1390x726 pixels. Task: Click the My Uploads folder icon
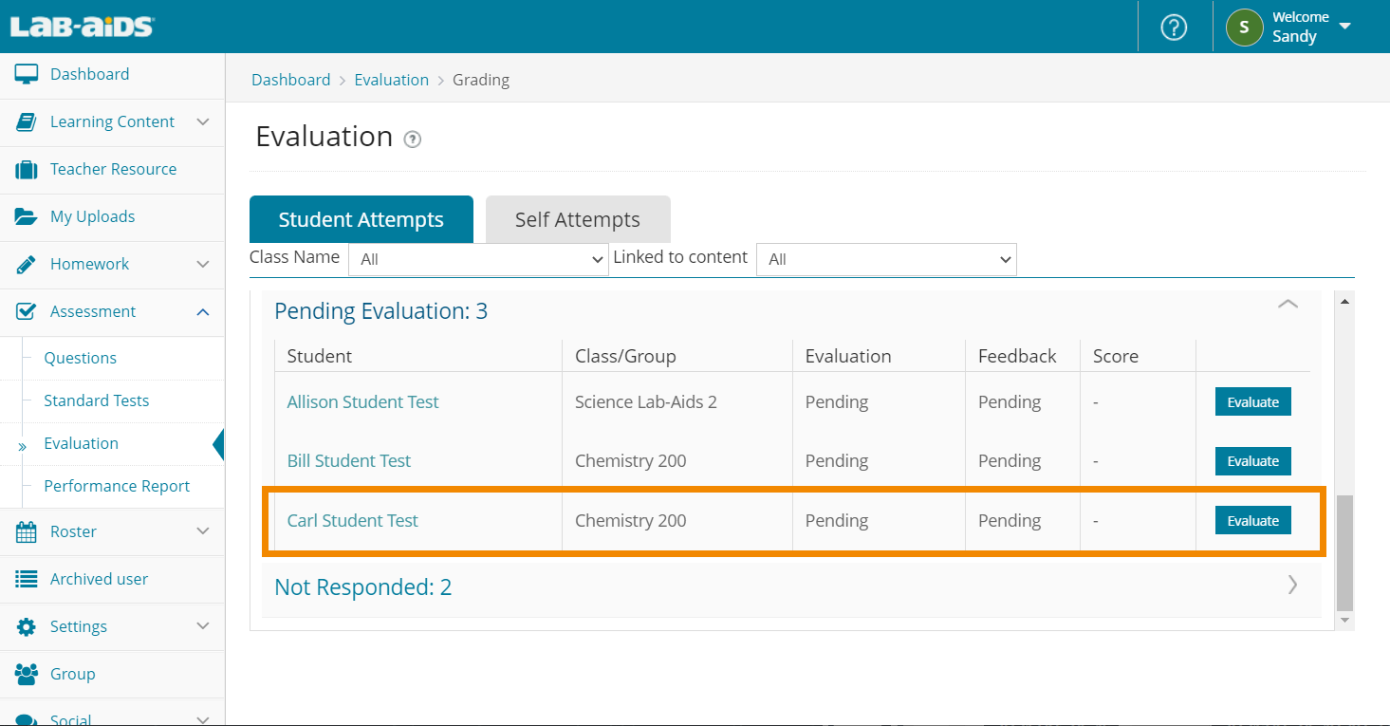26,216
